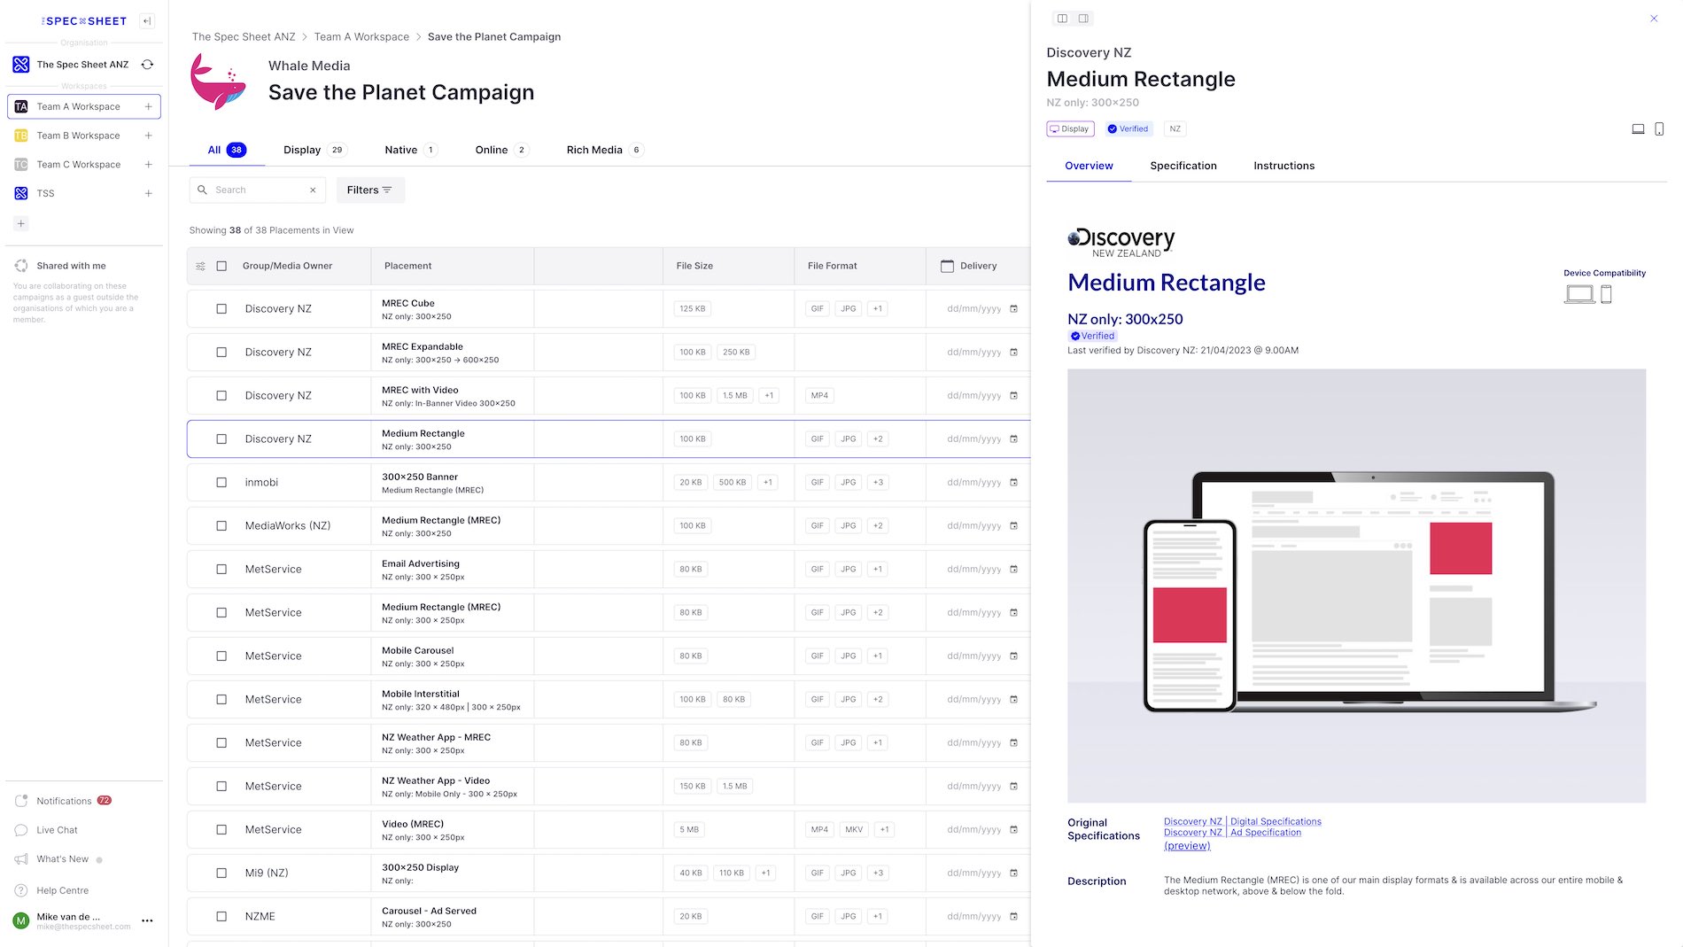Refresh The Spec Sheet ANZ organisation
Screen dimensions: 1683x947
click(x=148, y=65)
